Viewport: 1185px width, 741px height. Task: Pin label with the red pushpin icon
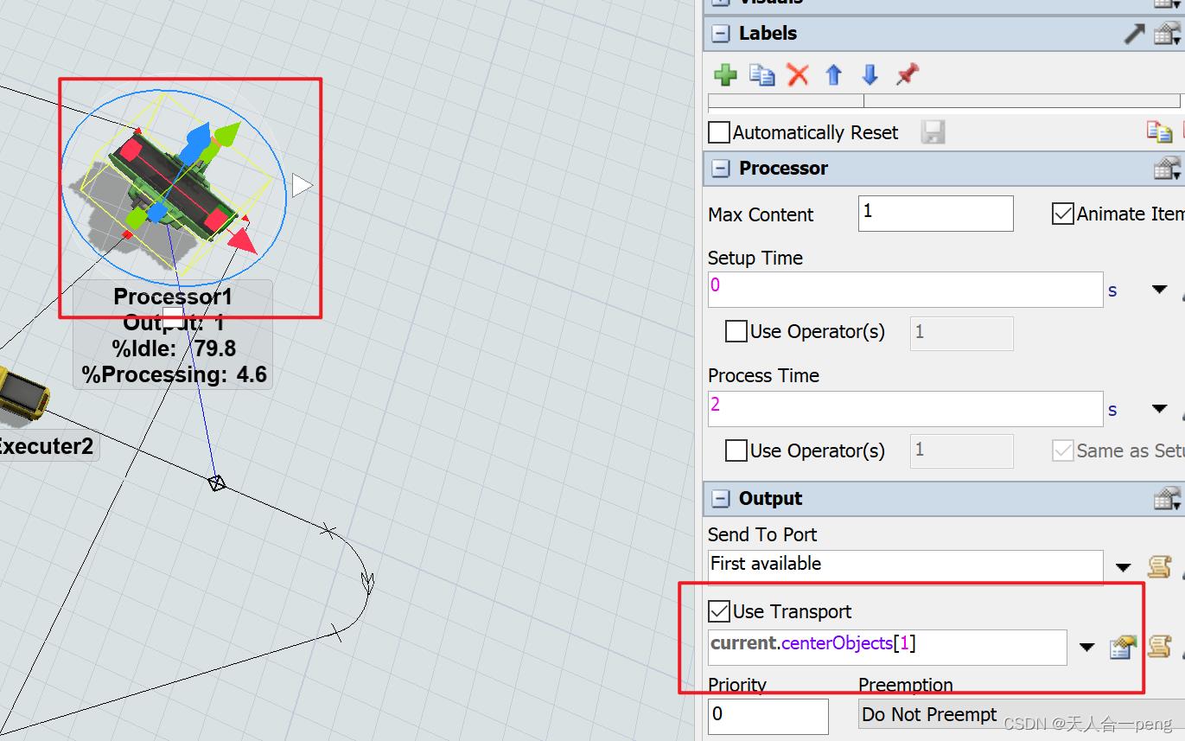pos(906,74)
